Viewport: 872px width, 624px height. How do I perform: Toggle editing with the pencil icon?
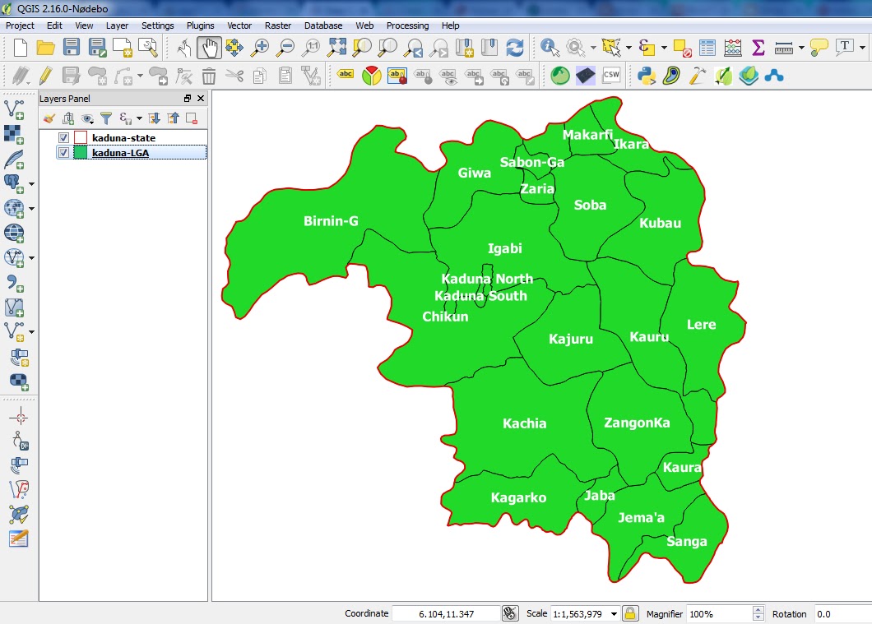point(45,75)
